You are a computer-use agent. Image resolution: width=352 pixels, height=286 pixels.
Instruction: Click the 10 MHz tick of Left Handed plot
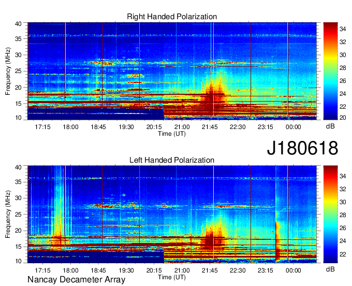point(18,261)
